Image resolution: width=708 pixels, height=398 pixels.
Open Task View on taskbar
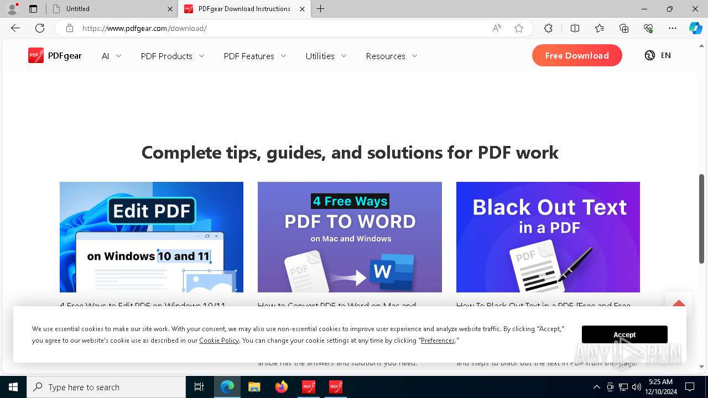tap(199, 387)
